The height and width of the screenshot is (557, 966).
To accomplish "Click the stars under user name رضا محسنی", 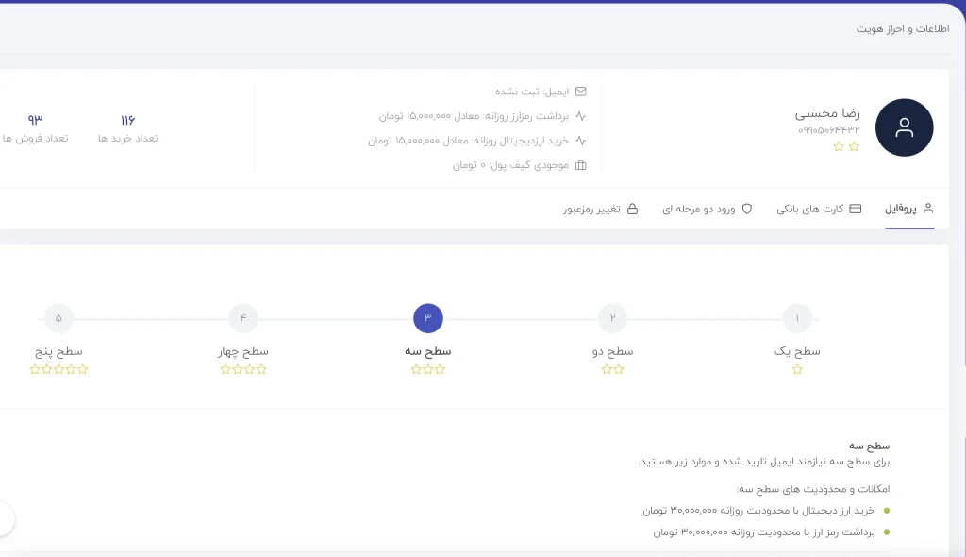I will point(846,147).
